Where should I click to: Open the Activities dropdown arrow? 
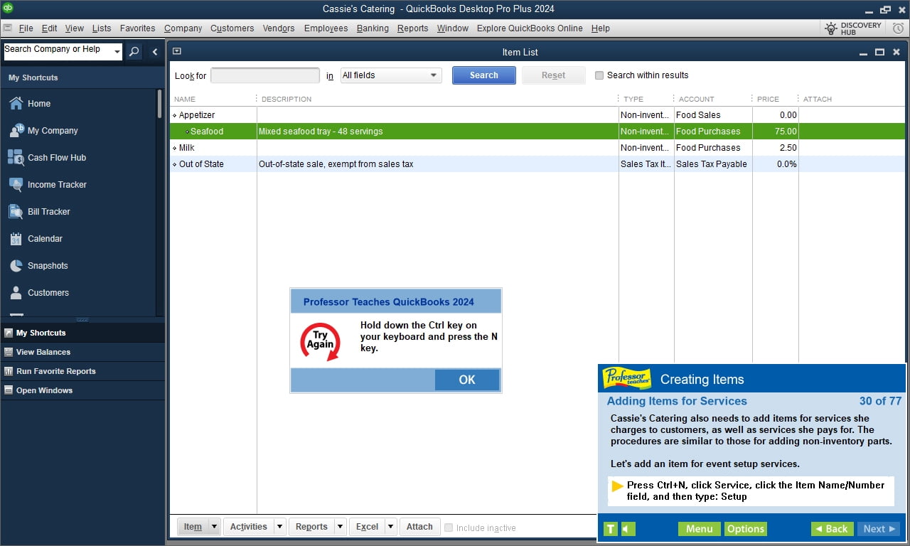279,527
